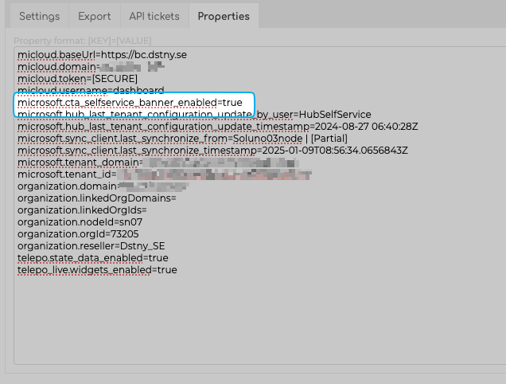
Task: Click the sync_client.last_synchronize_from line
Action: tap(182, 139)
